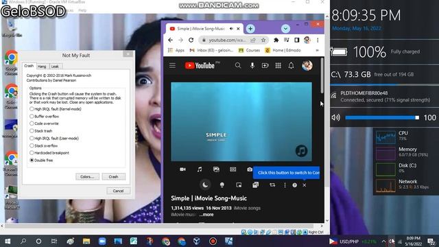Open the iMovie songs channel link
This screenshot has width=439, height=247.
pos(247,208)
